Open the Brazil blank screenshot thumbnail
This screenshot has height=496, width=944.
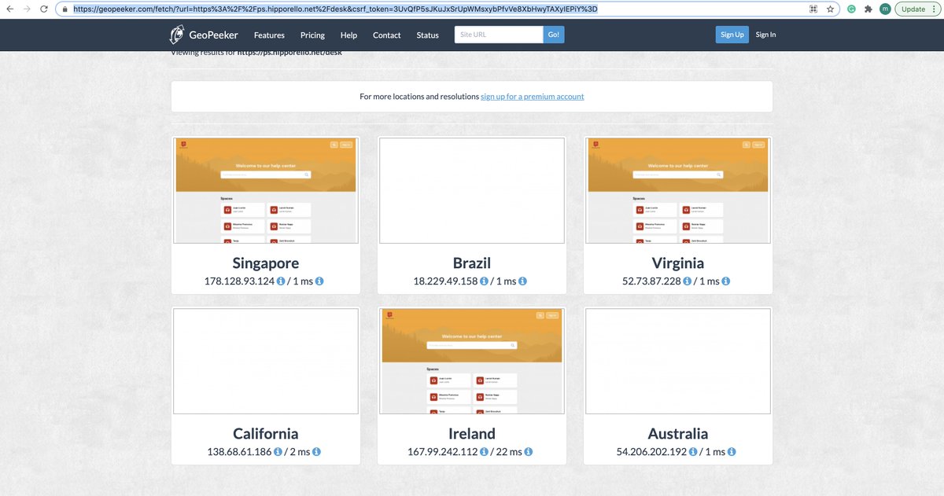(472, 190)
